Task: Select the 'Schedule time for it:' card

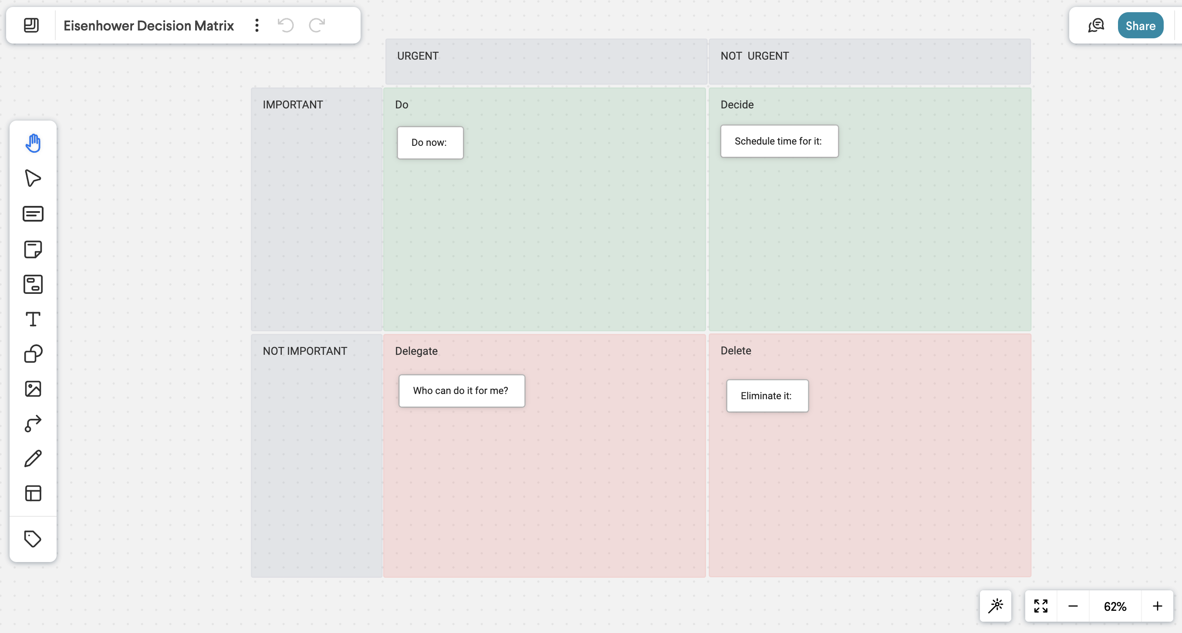Action: [x=780, y=141]
